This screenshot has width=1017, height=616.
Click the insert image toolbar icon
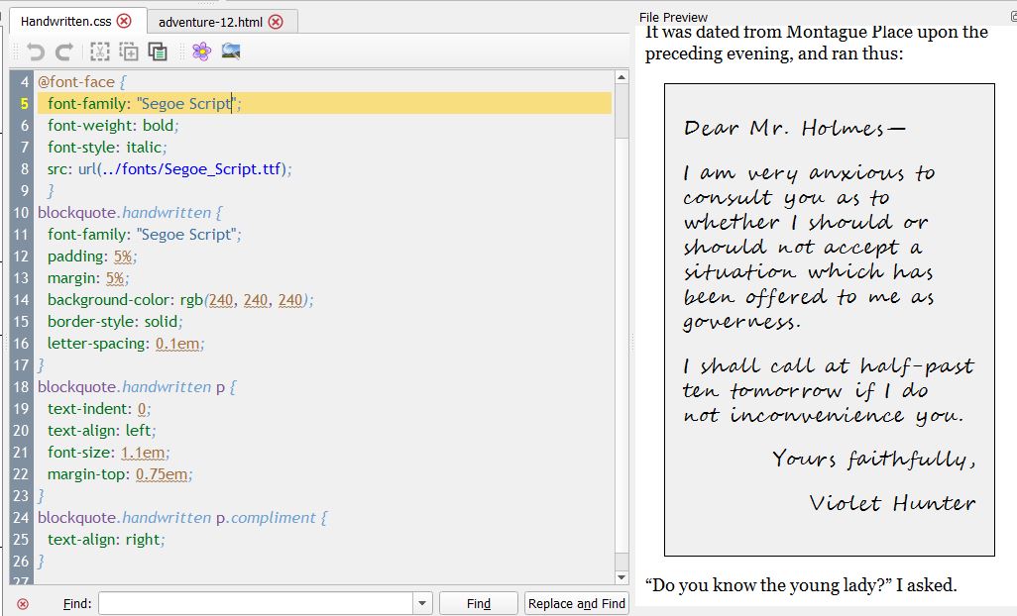coord(231,51)
